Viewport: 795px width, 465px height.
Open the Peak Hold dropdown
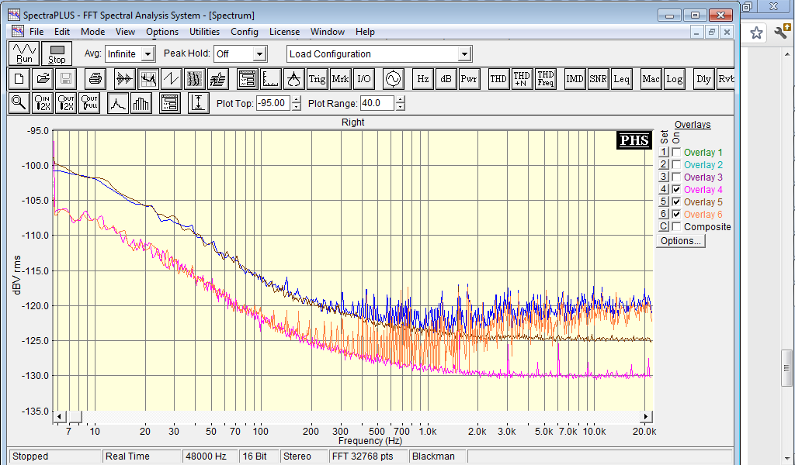coord(260,54)
